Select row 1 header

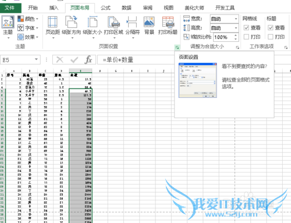pyautogui.click(x=2, y=75)
